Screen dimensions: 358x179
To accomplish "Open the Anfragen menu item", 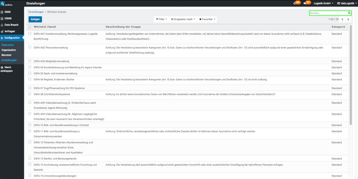I will [10, 31].
